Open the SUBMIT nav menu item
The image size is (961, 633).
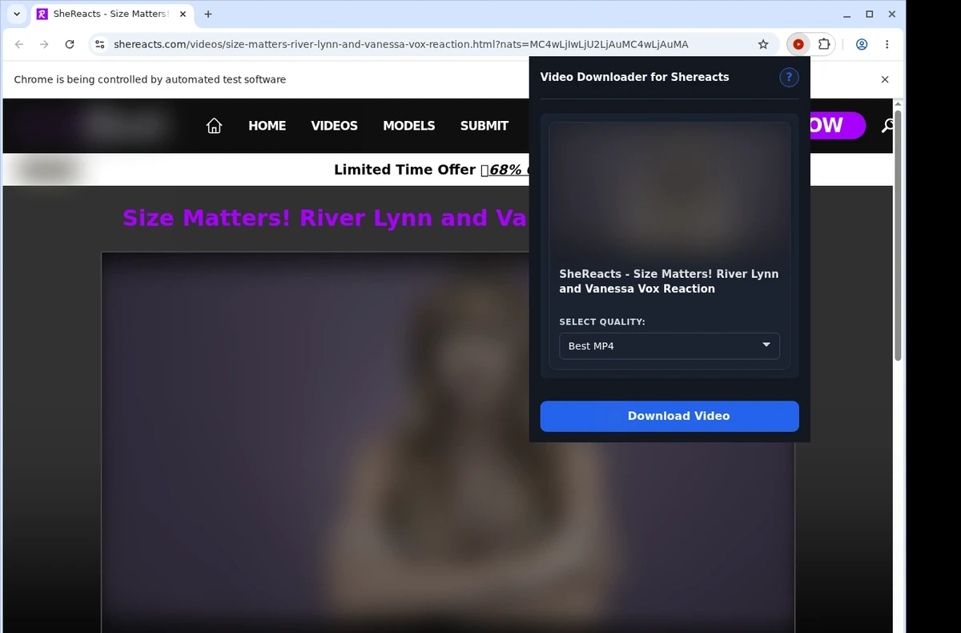tap(484, 126)
